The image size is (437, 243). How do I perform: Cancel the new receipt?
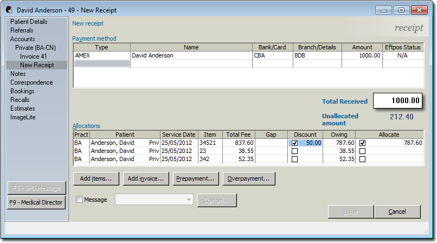click(397, 212)
